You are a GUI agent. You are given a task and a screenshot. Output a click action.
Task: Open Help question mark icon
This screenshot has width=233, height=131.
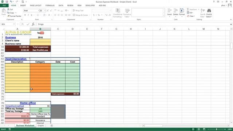click(214, 1)
